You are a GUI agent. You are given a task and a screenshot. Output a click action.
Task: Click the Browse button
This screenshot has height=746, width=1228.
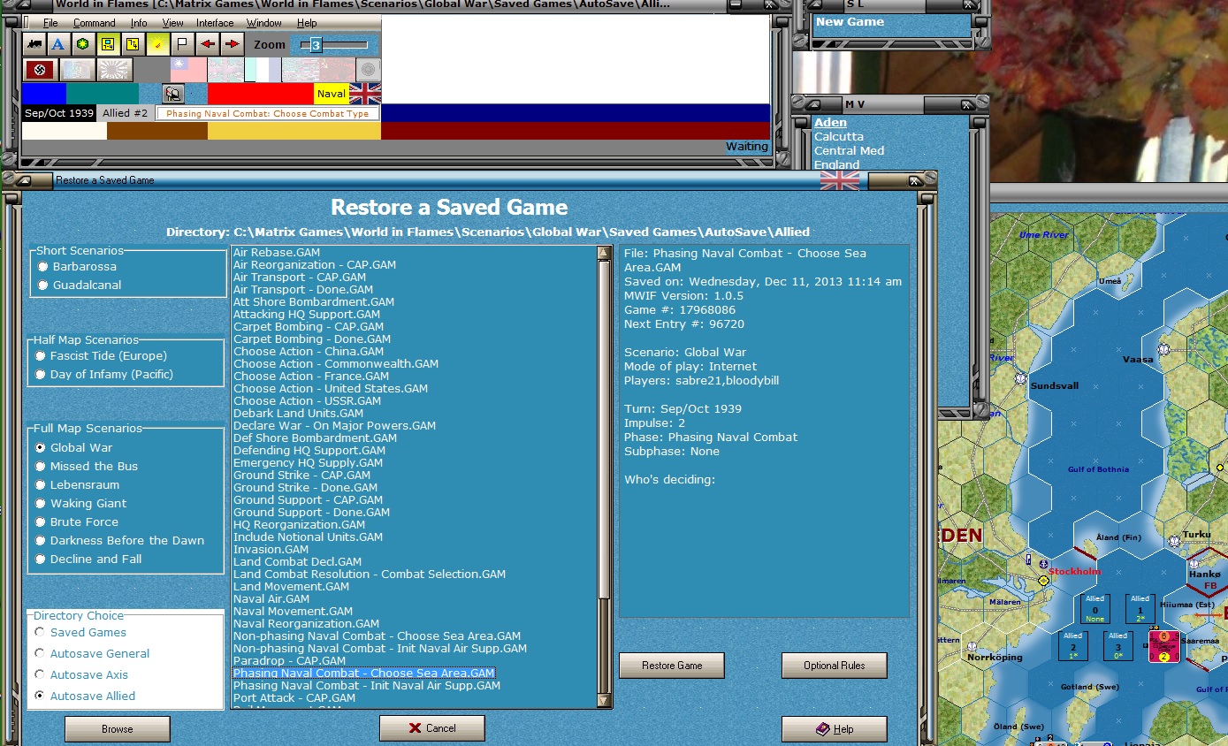point(118,729)
